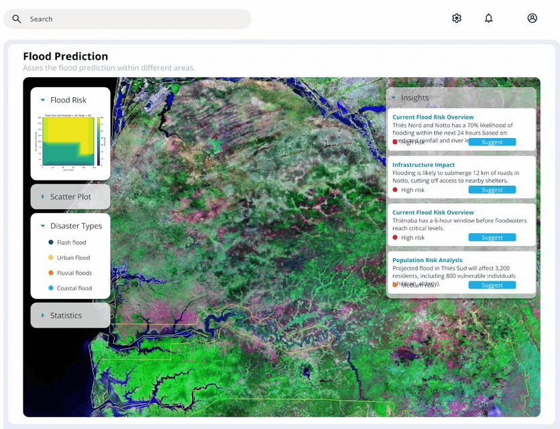
Task: Click High risk indicator on Infrastructure Impact card
Action: pyautogui.click(x=408, y=190)
